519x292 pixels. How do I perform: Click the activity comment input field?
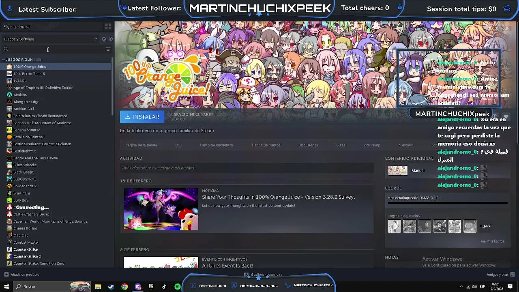point(247,168)
